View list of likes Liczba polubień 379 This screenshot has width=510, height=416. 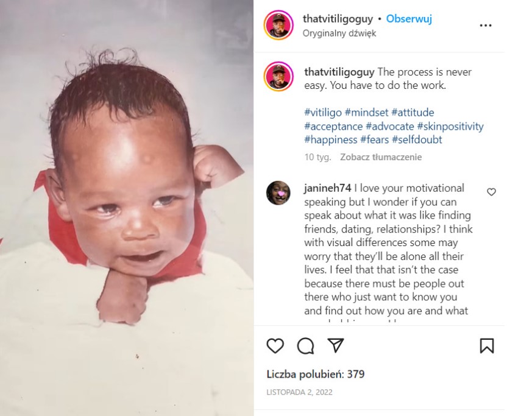click(x=316, y=374)
